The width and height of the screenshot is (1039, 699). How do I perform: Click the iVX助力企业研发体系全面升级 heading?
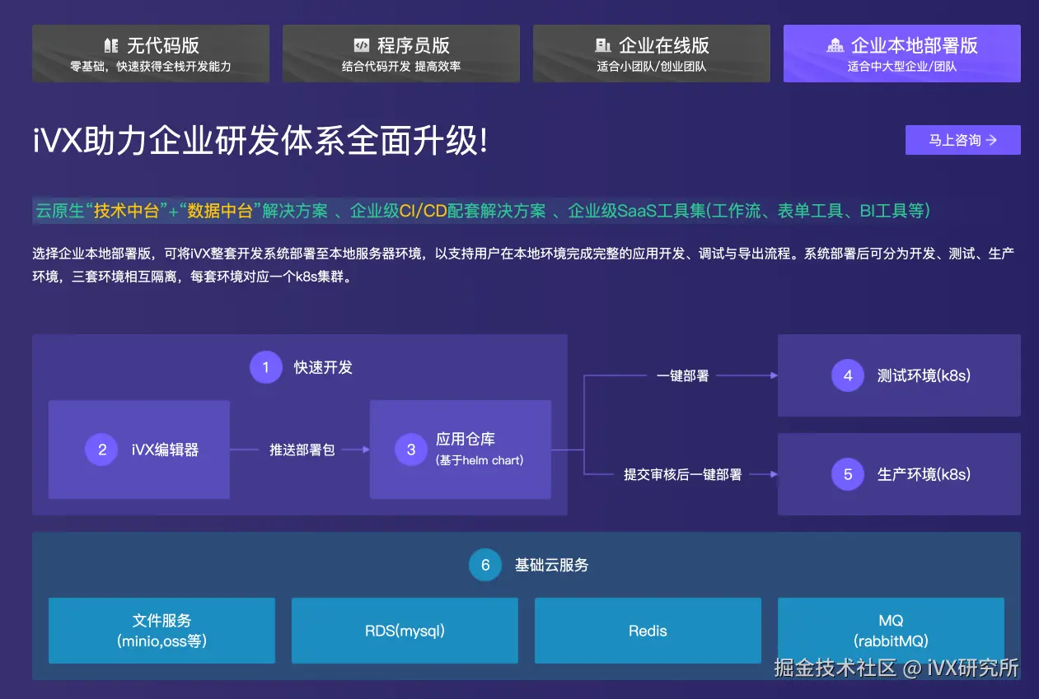click(260, 141)
